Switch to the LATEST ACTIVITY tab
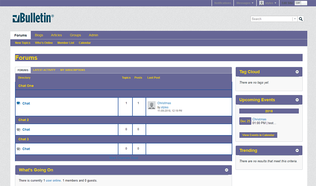The image size is (316, 186). (44, 70)
